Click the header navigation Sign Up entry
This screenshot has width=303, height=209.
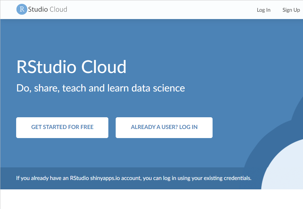tap(291, 10)
